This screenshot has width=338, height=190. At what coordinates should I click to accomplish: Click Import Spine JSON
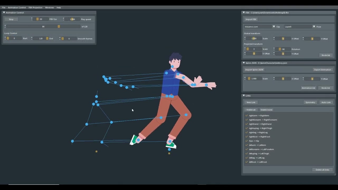click(254, 70)
